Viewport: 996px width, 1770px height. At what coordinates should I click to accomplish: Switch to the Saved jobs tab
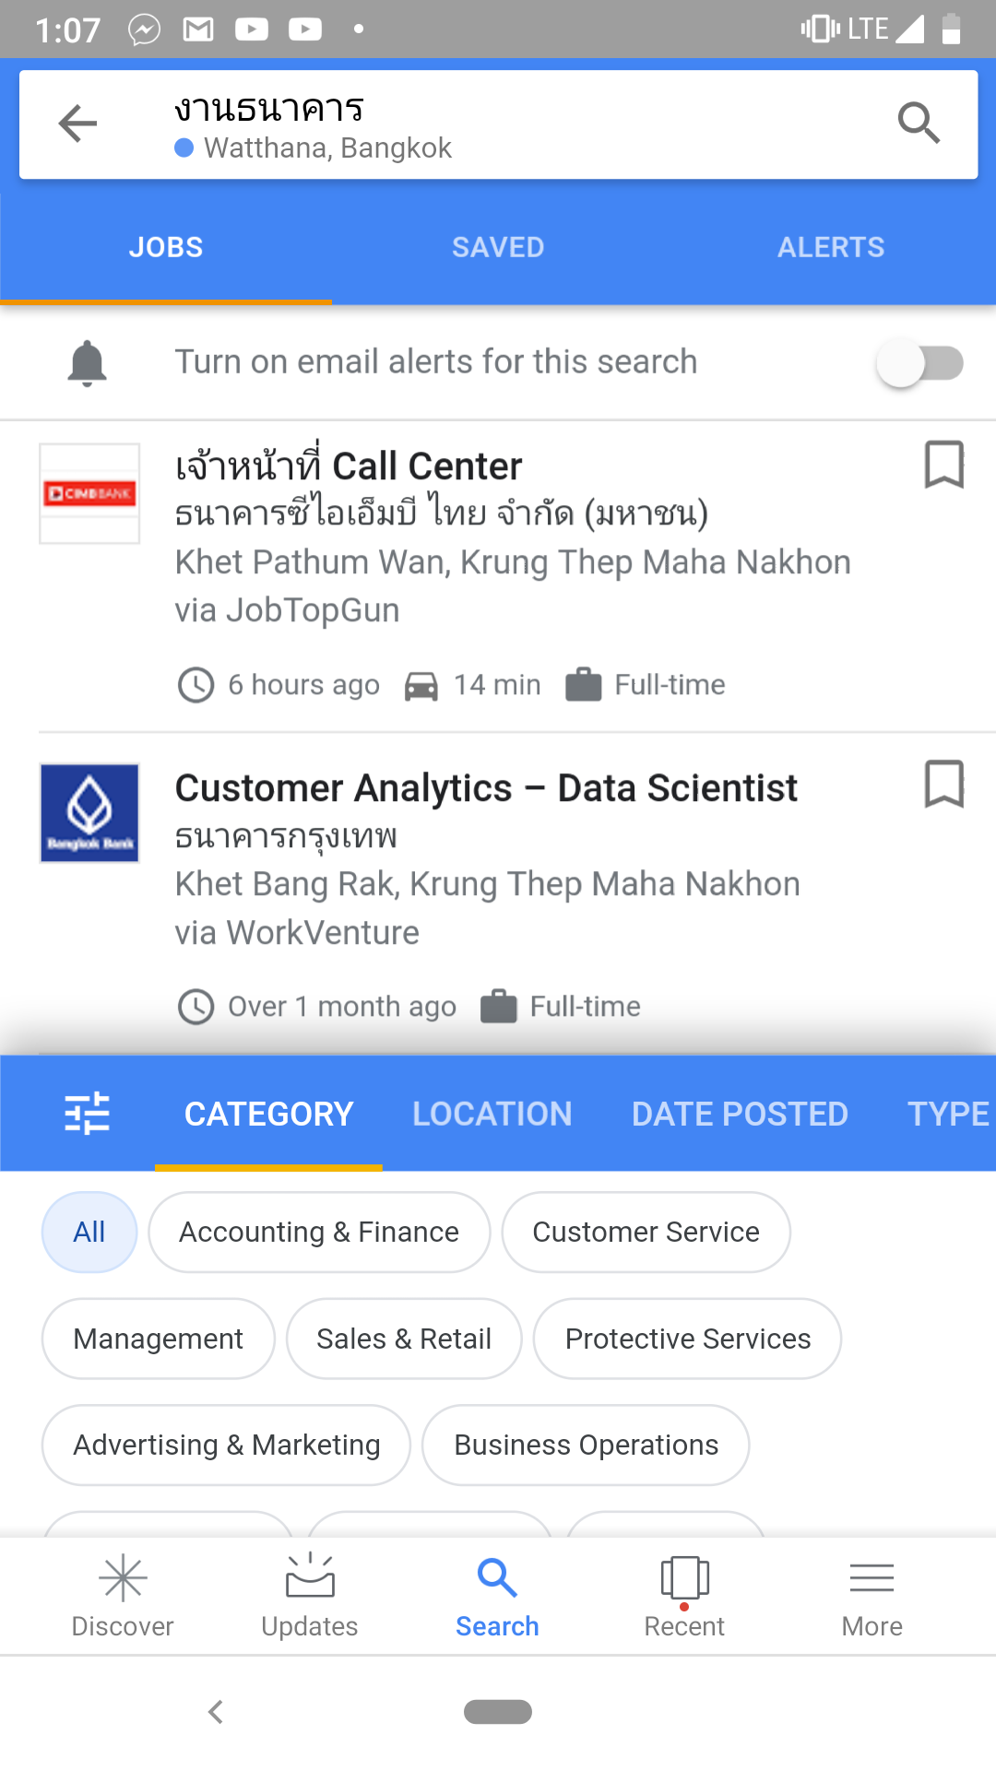point(498,247)
